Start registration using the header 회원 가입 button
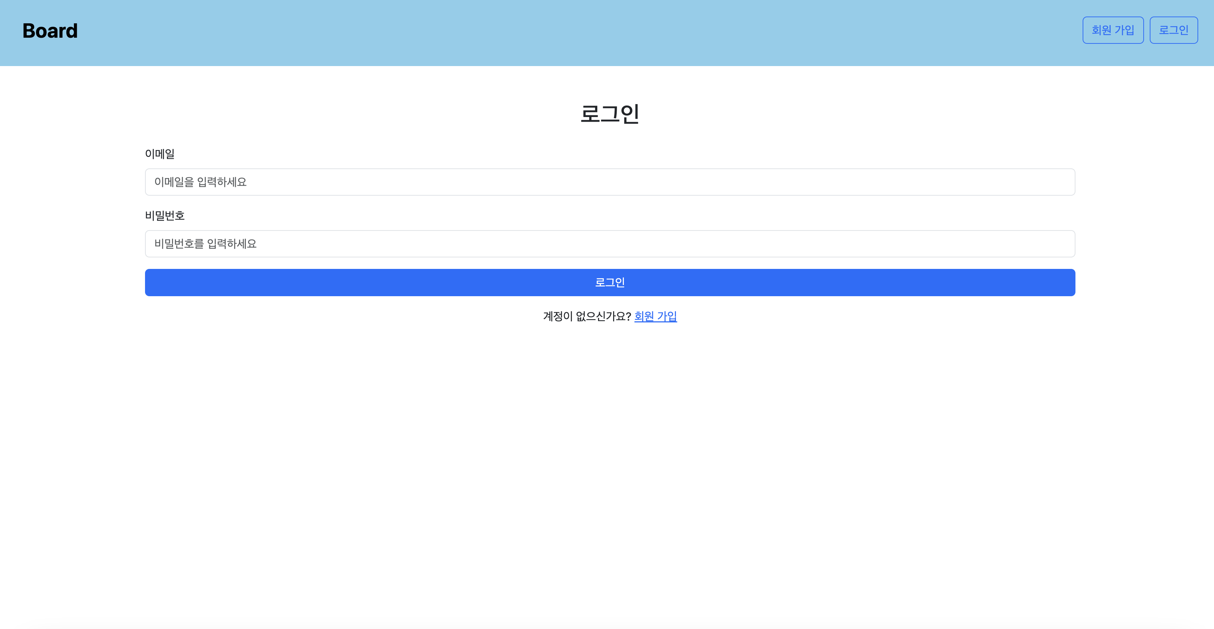This screenshot has width=1214, height=629. click(x=1113, y=30)
